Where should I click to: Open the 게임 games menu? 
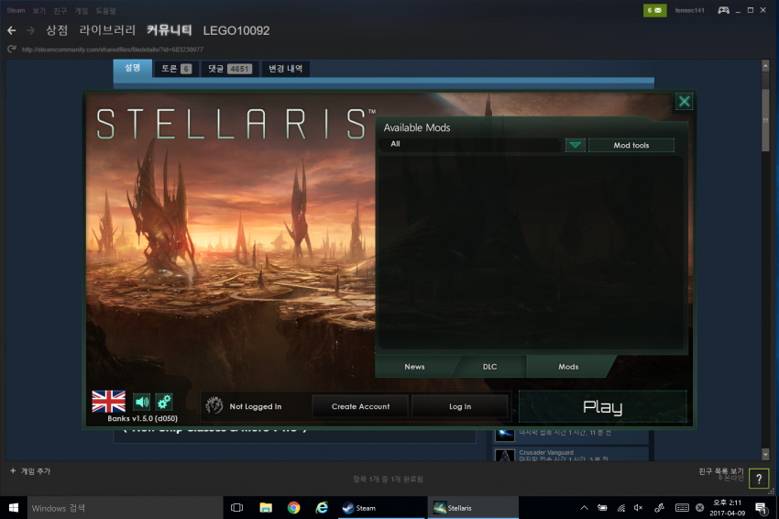click(x=81, y=10)
